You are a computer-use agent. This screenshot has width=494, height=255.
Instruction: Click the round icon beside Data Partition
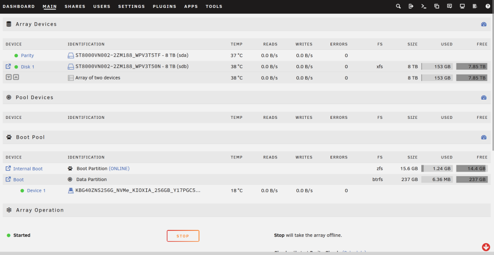pyautogui.click(x=70, y=180)
